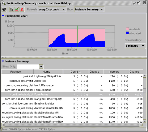Open the Show Instance Summary dropdown
This screenshot has height=132, width=148.
tap(89, 9)
